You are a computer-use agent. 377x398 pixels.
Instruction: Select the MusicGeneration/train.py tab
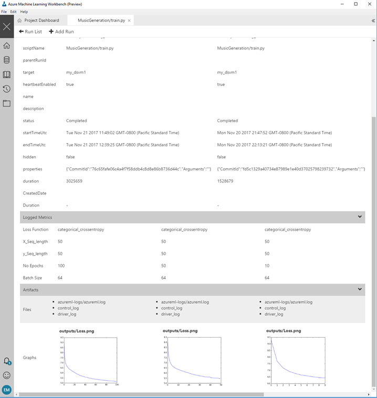(101, 20)
